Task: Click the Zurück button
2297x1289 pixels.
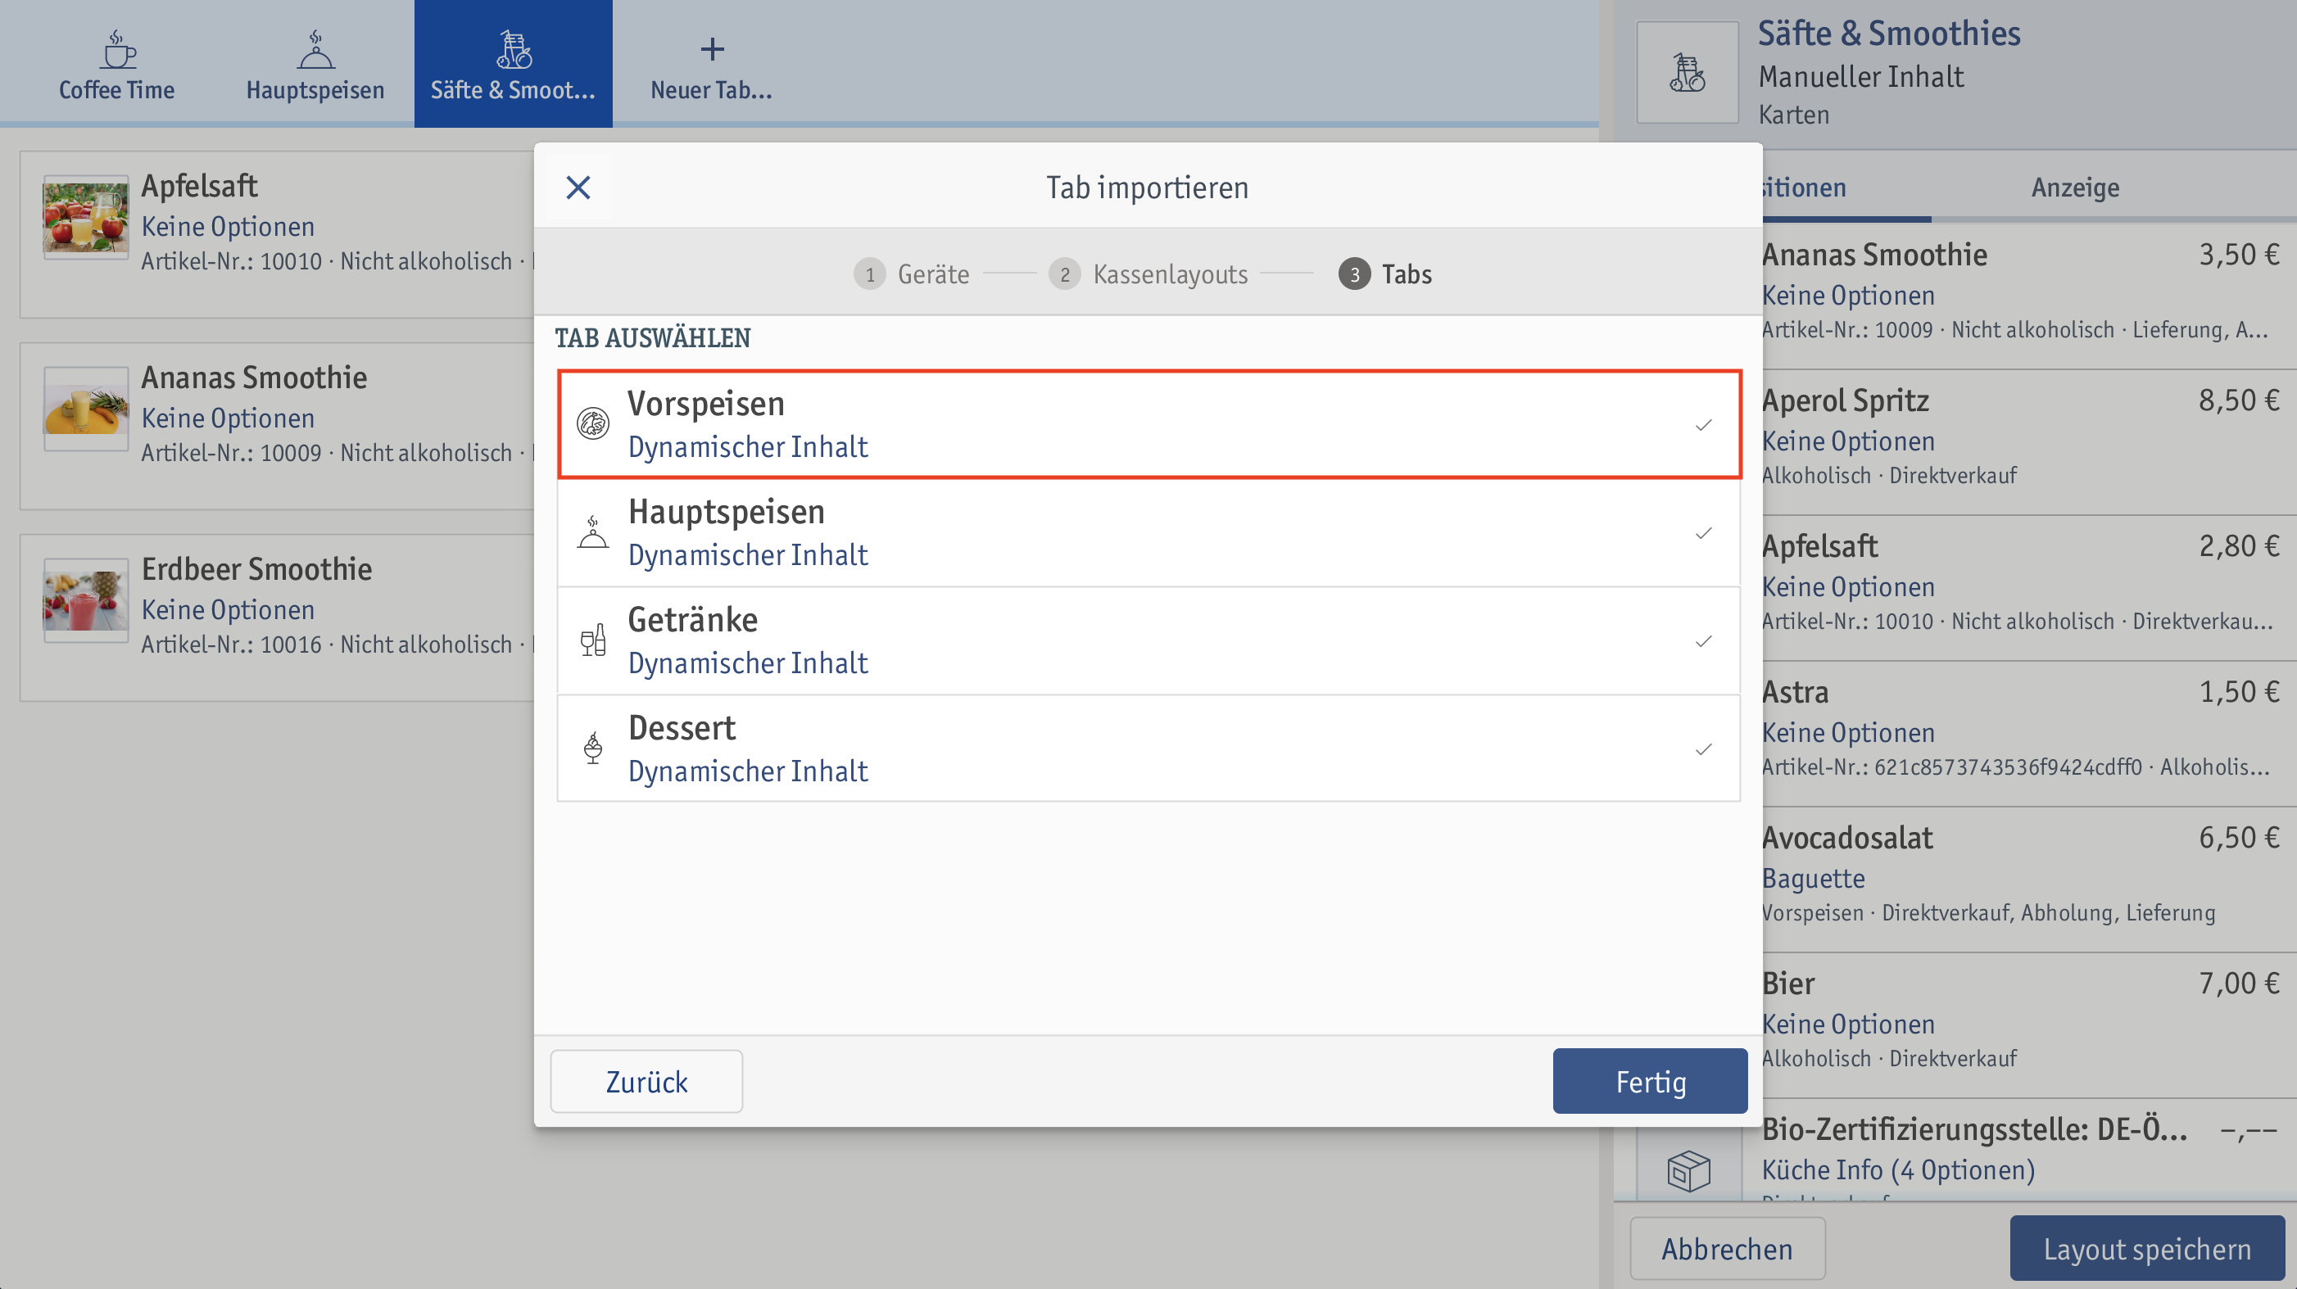Action: tap(647, 1081)
